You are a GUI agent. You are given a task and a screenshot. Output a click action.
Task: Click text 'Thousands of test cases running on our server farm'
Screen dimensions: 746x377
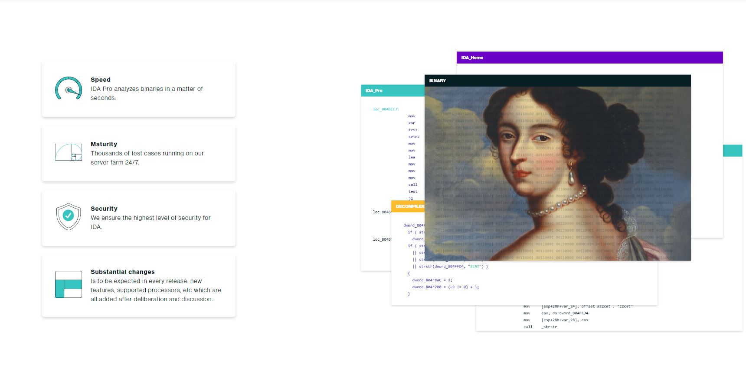click(x=147, y=158)
